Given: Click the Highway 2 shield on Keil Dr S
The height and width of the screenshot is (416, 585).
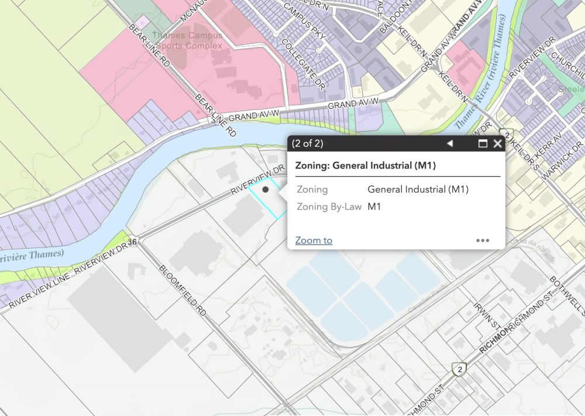Looking at the screenshot, I should tap(506, 135).
